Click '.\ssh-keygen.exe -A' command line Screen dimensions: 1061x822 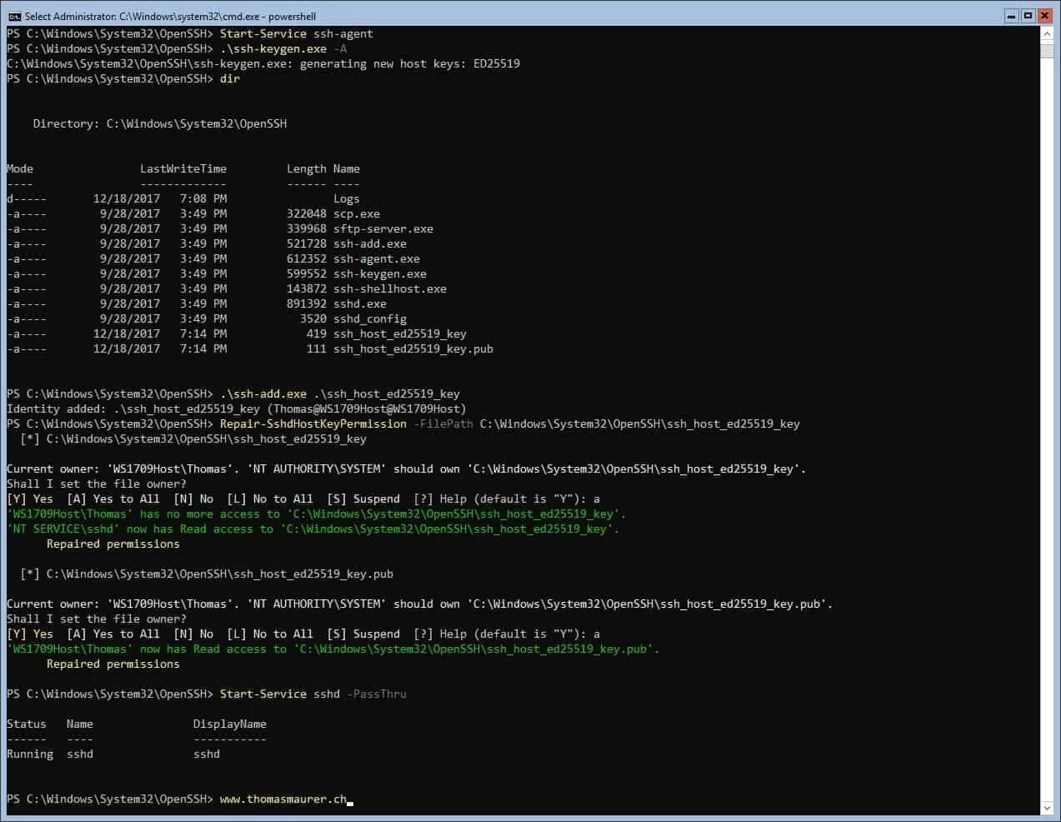[283, 49]
